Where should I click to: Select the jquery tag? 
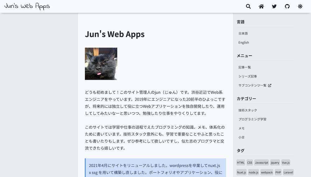[x=275, y=162]
